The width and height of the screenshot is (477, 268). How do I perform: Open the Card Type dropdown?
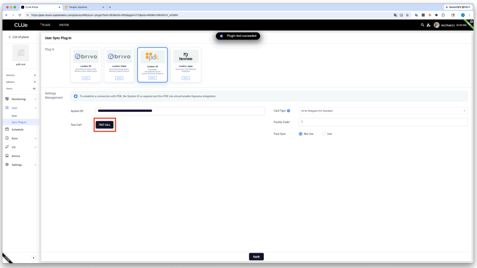point(383,111)
